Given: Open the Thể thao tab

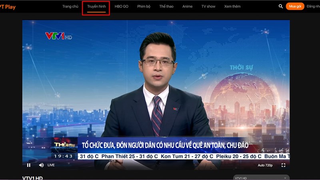Looking at the screenshot, I should click(x=166, y=6).
